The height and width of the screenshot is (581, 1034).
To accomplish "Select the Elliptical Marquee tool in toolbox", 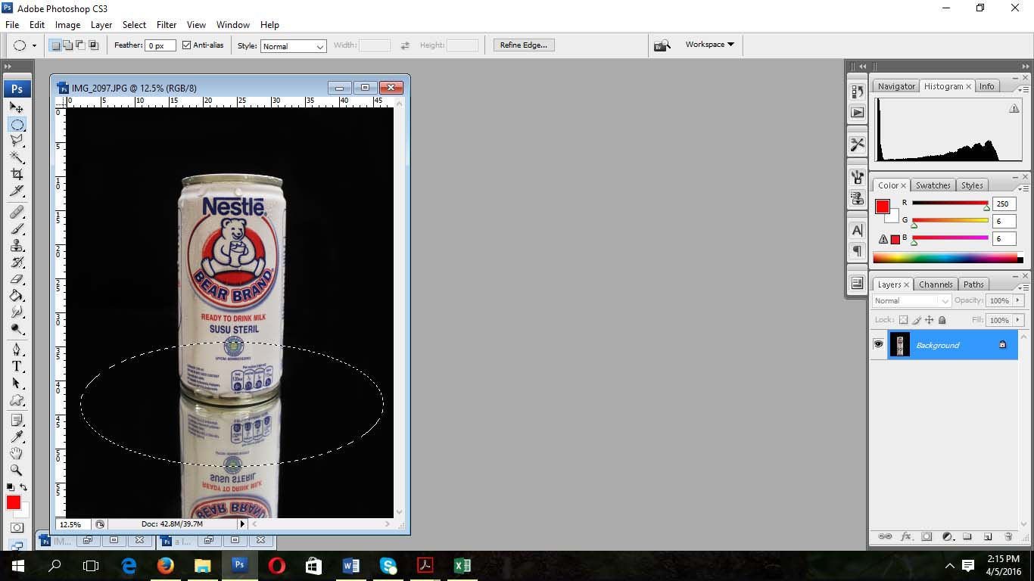I will (17, 124).
